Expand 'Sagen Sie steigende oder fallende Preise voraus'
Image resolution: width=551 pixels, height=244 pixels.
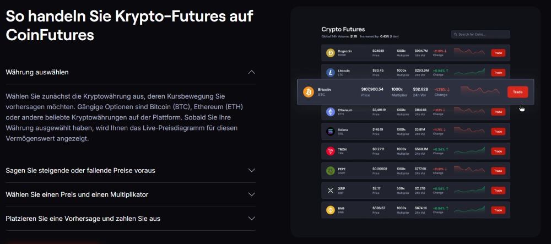point(252,170)
